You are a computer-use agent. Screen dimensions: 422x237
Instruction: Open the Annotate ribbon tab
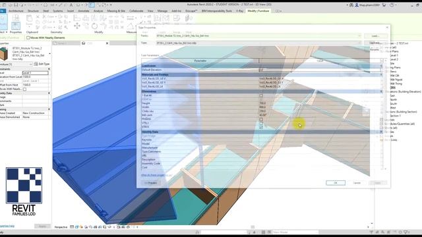pos(84,11)
